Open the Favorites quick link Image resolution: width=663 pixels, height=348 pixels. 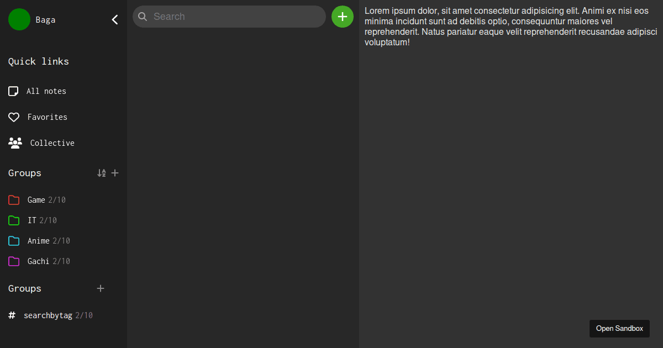coord(48,117)
